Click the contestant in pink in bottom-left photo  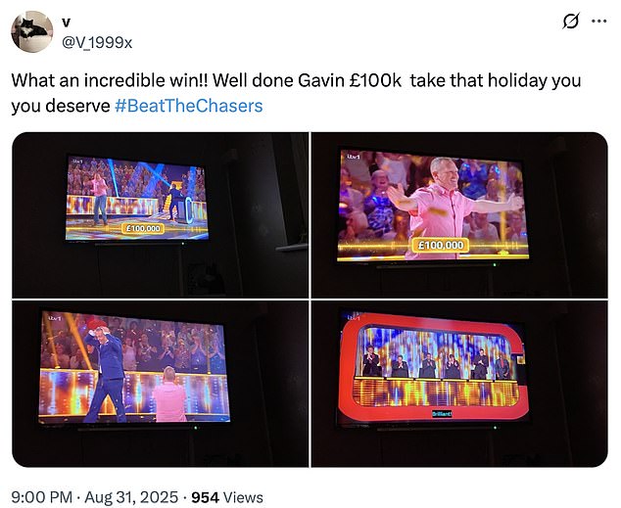pos(169,395)
